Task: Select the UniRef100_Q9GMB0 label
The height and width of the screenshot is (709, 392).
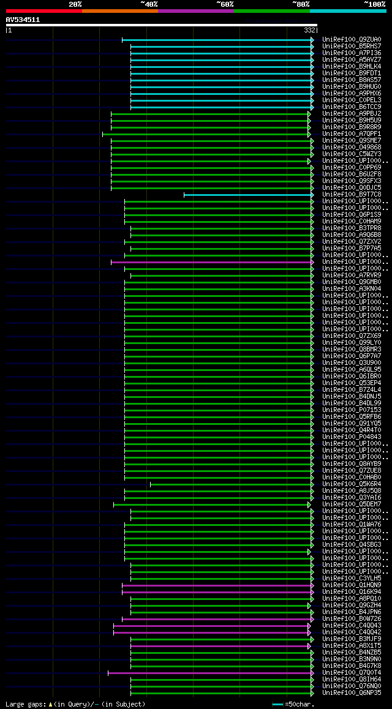Action: pyautogui.click(x=352, y=283)
